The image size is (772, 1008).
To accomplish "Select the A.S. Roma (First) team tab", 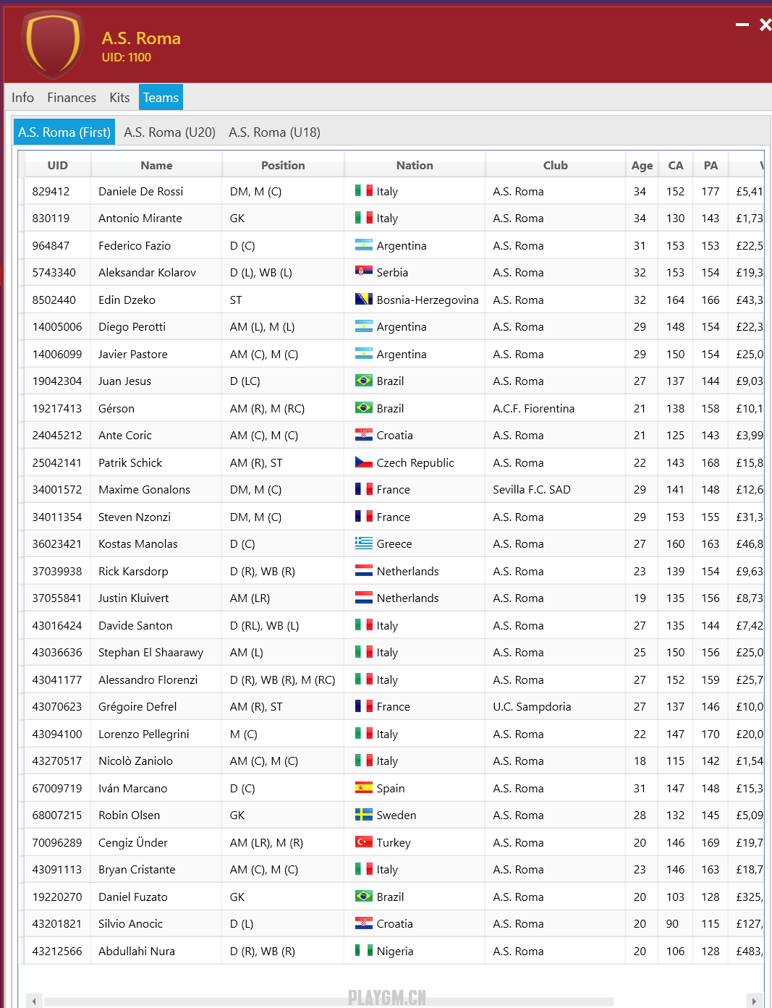I will (64, 132).
